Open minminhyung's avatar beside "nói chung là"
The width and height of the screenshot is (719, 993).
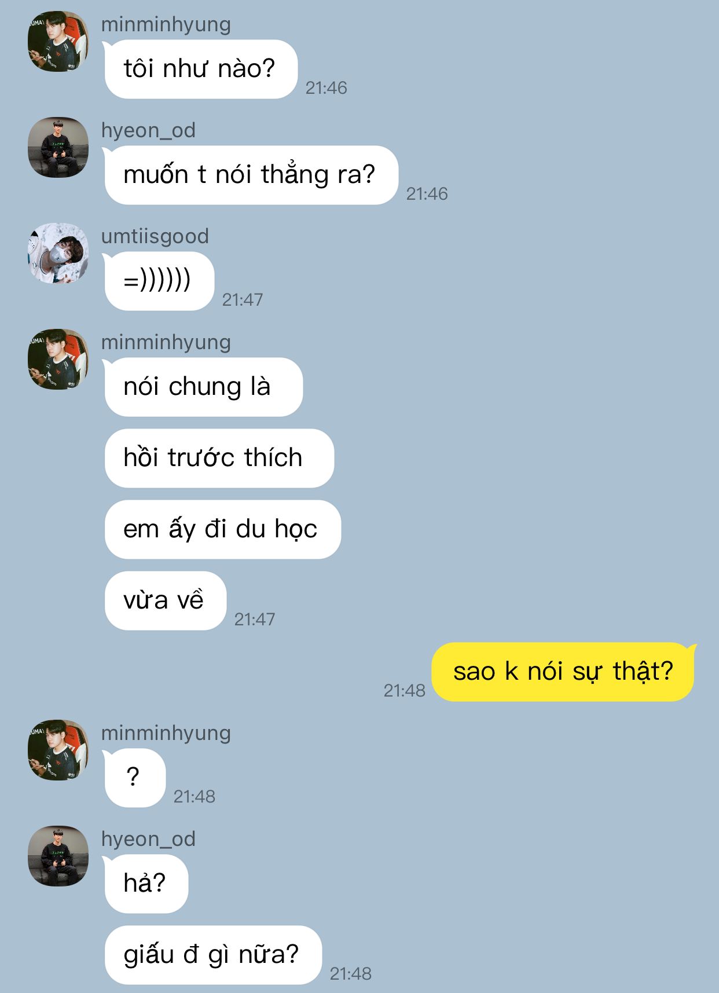[x=58, y=359]
